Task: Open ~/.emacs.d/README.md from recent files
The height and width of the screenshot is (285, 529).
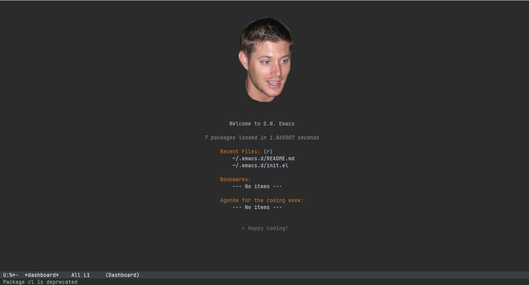Action: point(264,158)
